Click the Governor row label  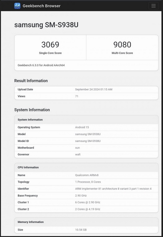pyautogui.click(x=23, y=154)
